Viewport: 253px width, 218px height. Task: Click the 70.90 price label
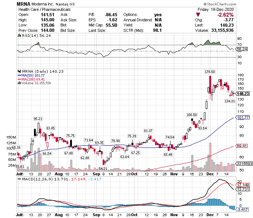click(x=116, y=141)
